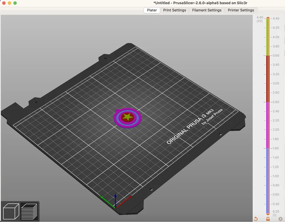Viewport: 285px width, 222px height.
Task: Open Printer Settings tab
Action: pyautogui.click(x=241, y=10)
